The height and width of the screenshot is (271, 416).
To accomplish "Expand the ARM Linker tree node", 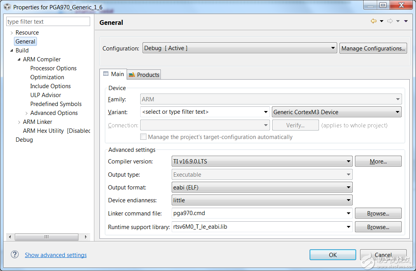I will pyautogui.click(x=19, y=122).
